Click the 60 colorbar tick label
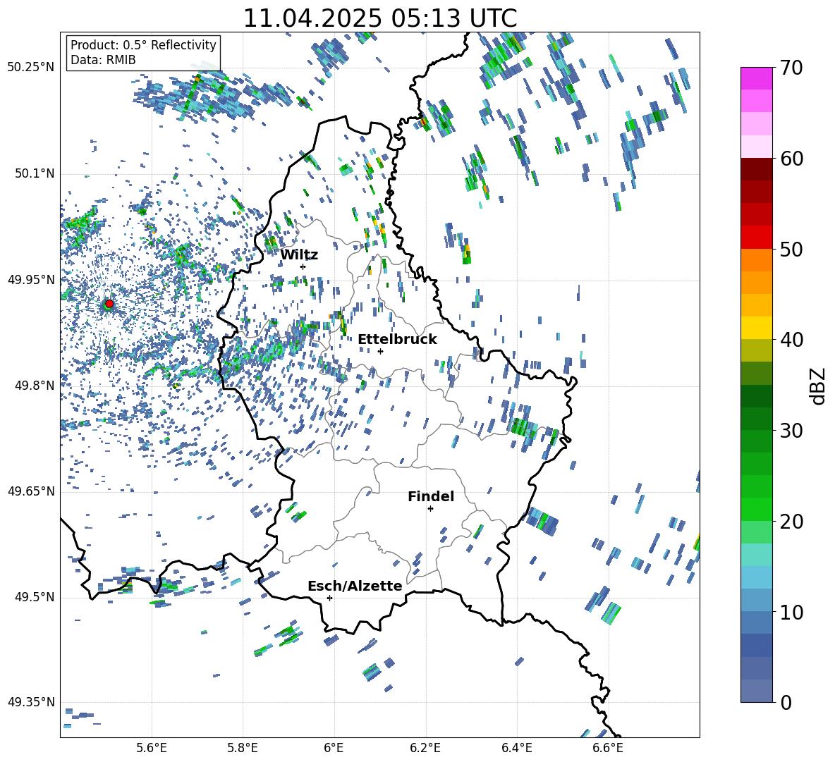Screen dimensions: 835x762 791,159
